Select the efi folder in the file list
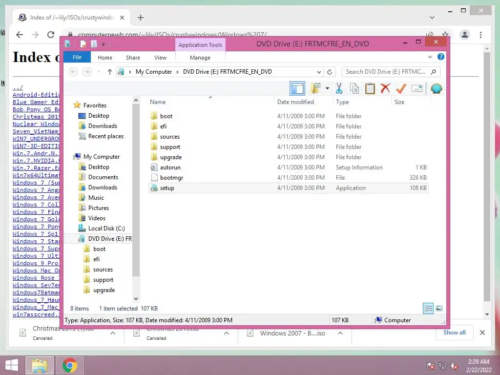500x375 pixels. point(288,126)
